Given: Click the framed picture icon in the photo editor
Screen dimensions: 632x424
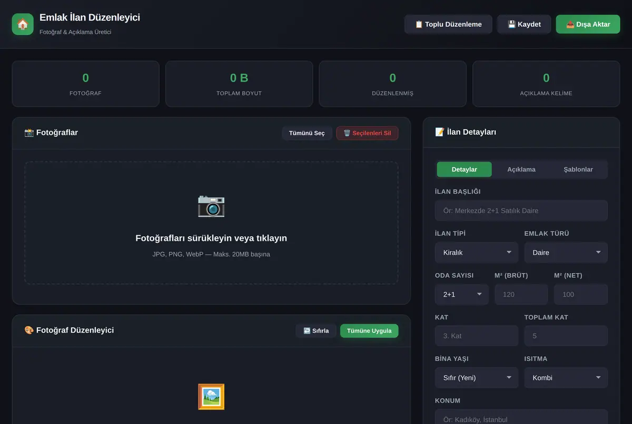Looking at the screenshot, I should tap(211, 397).
